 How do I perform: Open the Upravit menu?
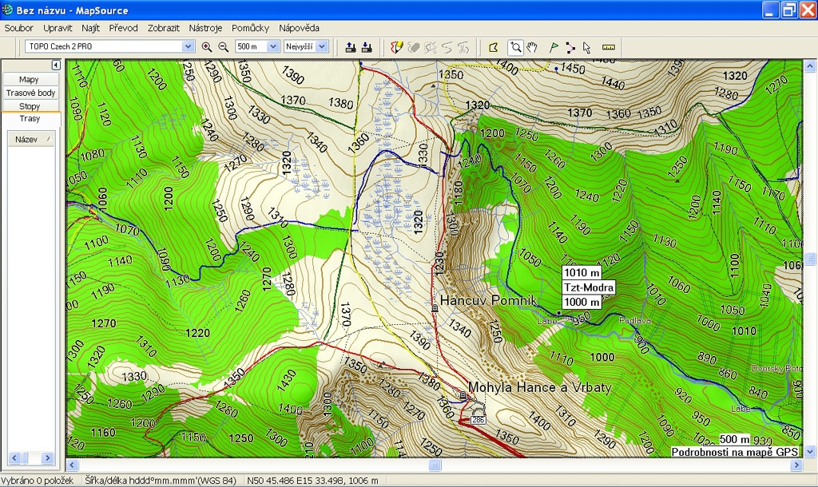(x=58, y=28)
